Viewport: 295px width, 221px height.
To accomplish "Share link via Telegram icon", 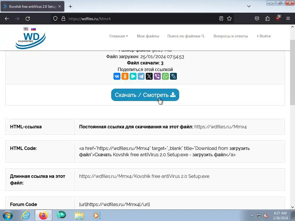I will 141,76.
